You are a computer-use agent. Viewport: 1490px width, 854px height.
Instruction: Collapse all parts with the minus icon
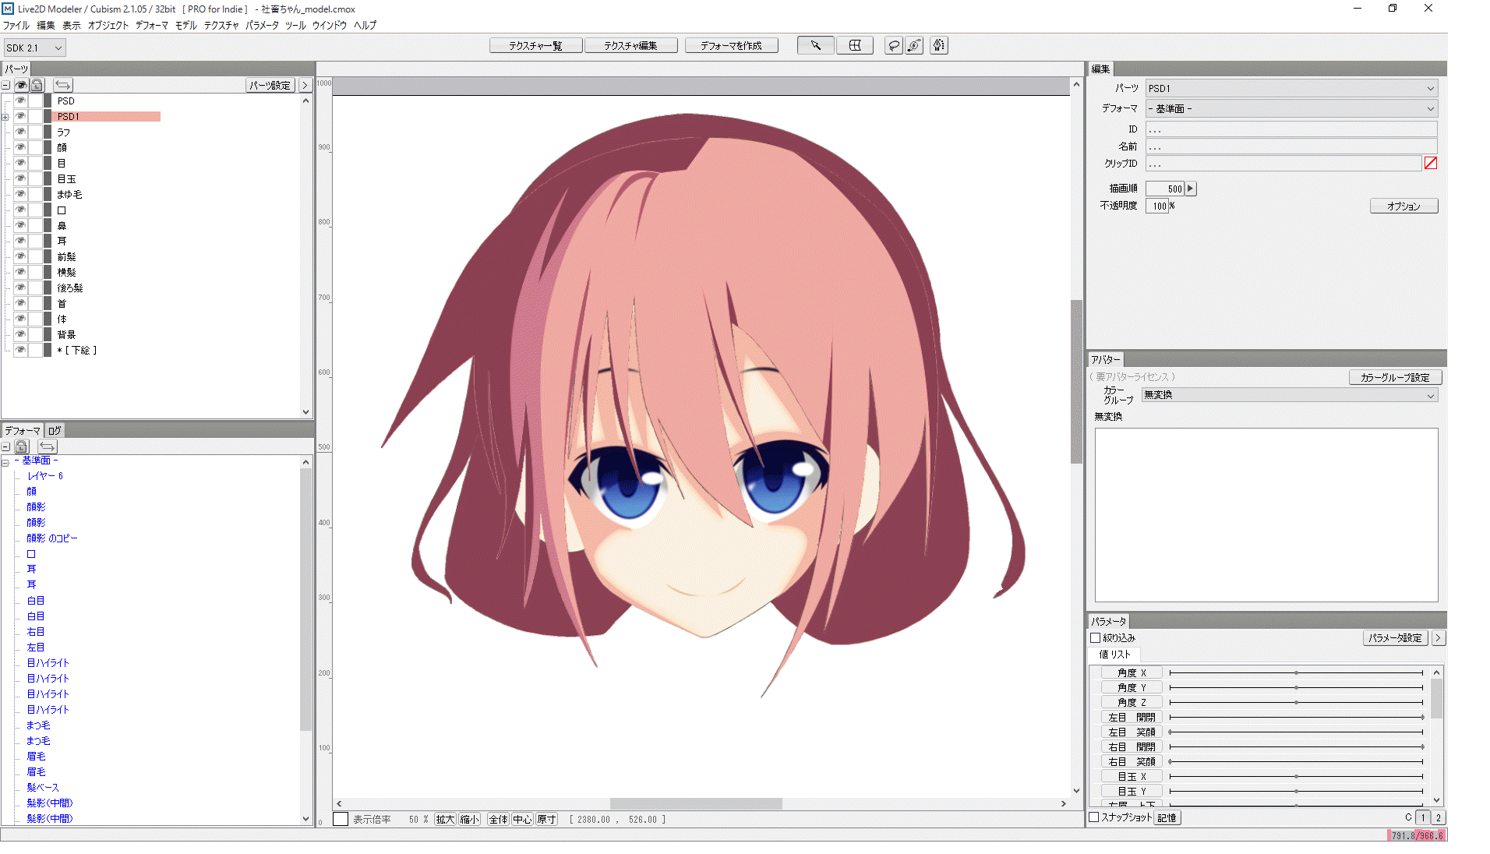(x=5, y=85)
